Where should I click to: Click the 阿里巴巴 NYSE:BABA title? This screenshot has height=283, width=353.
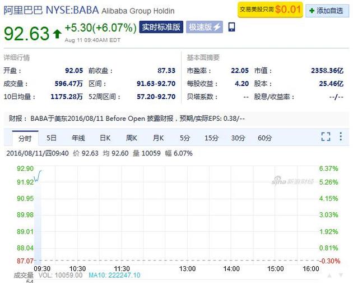point(52,10)
